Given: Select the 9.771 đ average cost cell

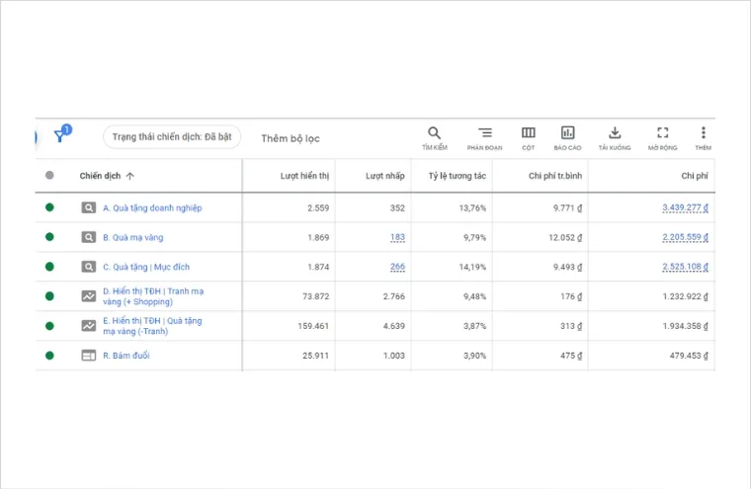Looking at the screenshot, I should coord(567,207).
